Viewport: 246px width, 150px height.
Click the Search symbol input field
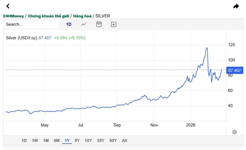pos(31,24)
